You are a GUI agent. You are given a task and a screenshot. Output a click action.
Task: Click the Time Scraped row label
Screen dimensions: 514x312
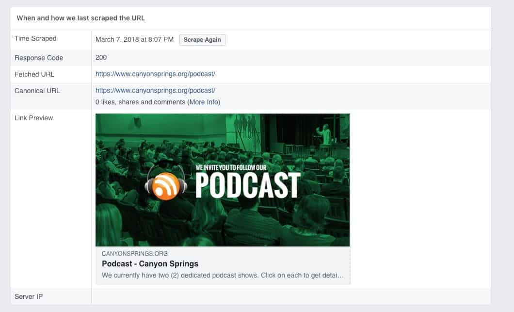tap(35, 38)
